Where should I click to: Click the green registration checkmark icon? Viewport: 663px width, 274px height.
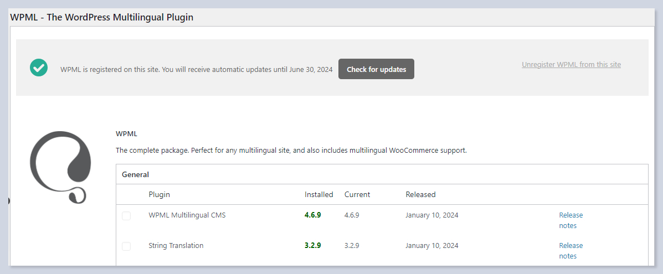pyautogui.click(x=38, y=68)
